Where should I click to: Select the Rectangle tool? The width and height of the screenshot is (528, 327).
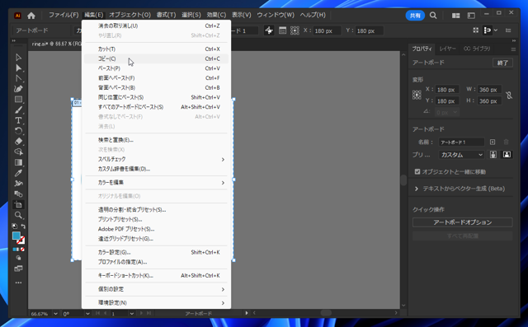18,100
